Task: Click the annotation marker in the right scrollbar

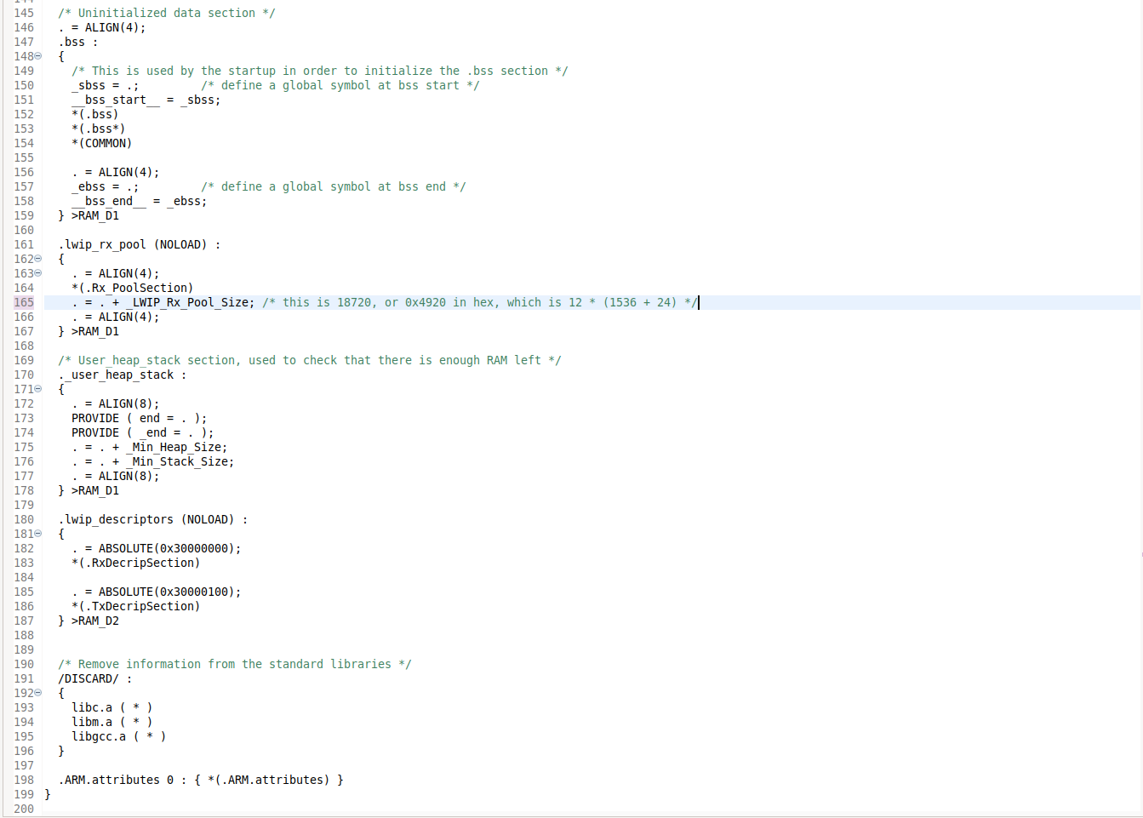Action: [x=1140, y=554]
